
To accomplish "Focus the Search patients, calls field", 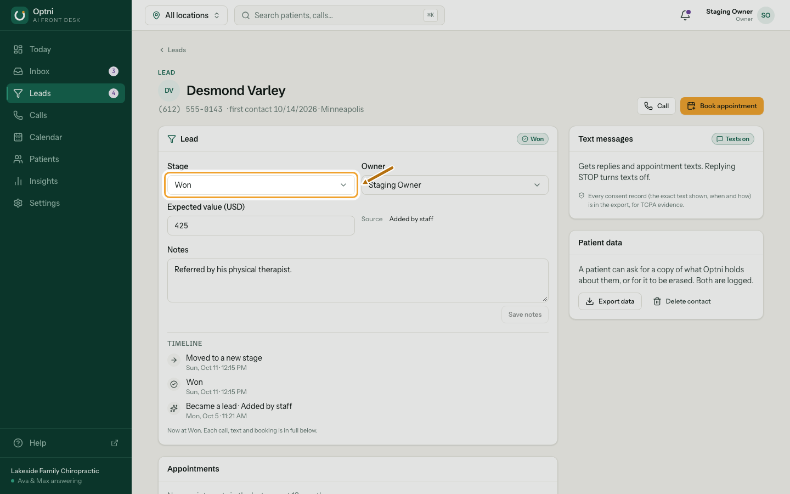I will tap(340, 15).
